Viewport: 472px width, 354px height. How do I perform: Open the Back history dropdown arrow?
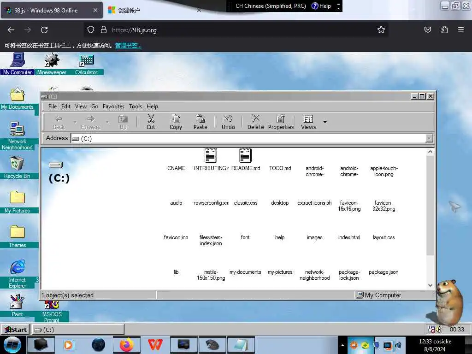tap(75, 122)
